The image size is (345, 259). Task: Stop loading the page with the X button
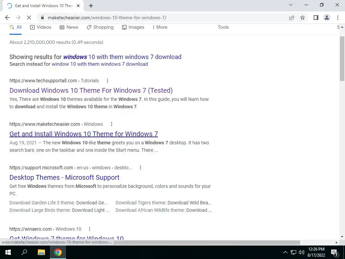click(29, 18)
